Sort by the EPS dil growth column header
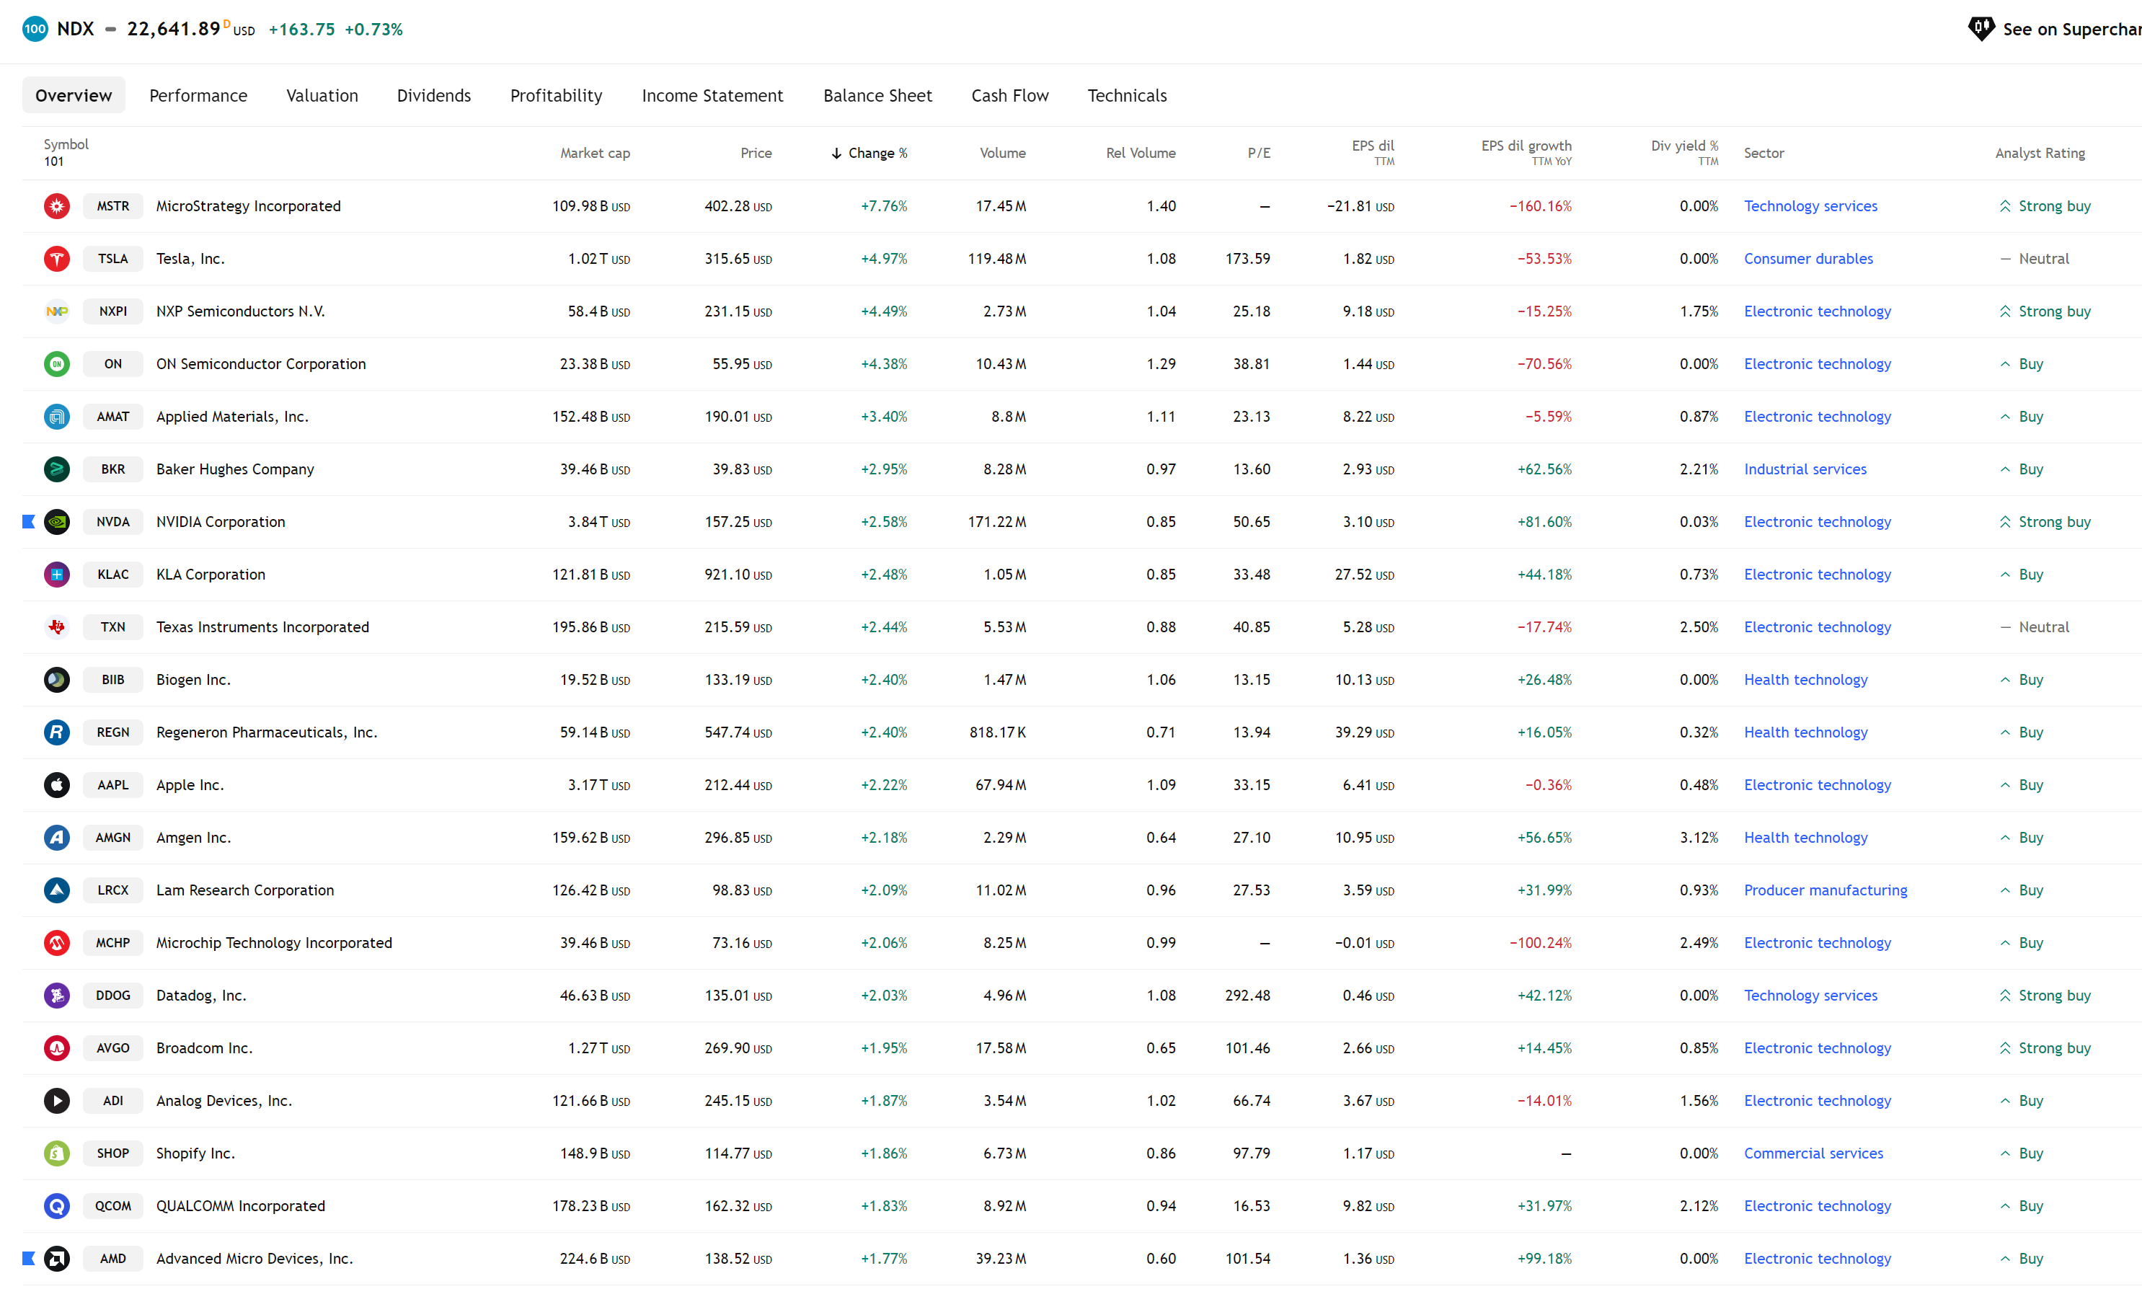This screenshot has width=2142, height=1289. pyautogui.click(x=1526, y=152)
